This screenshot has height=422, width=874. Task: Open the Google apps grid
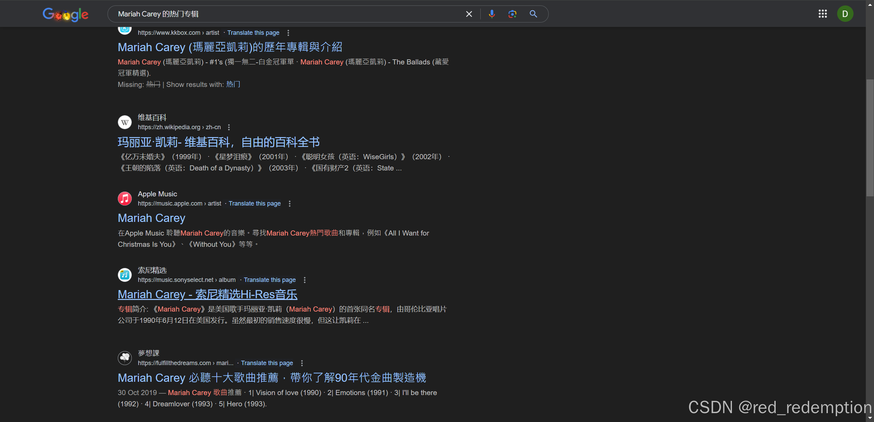click(x=822, y=14)
